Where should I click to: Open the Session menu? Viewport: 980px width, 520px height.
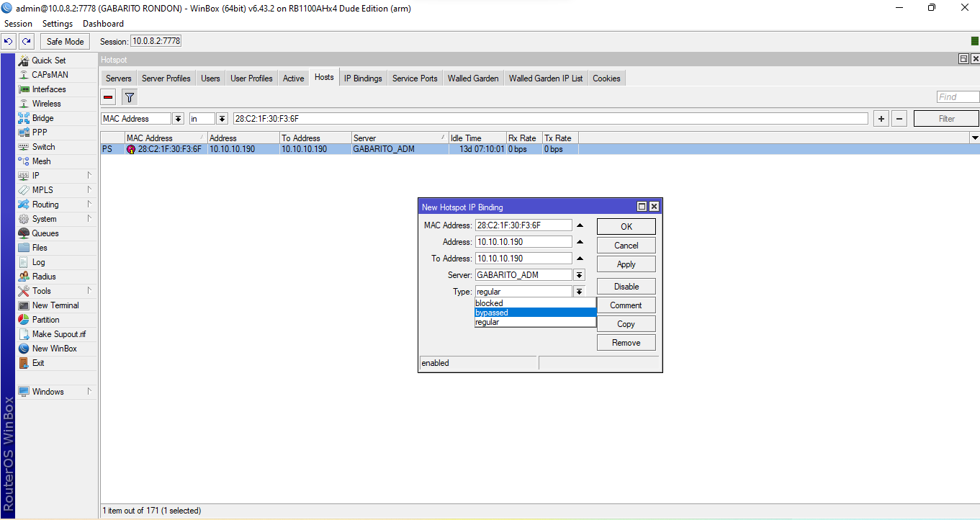coord(19,24)
